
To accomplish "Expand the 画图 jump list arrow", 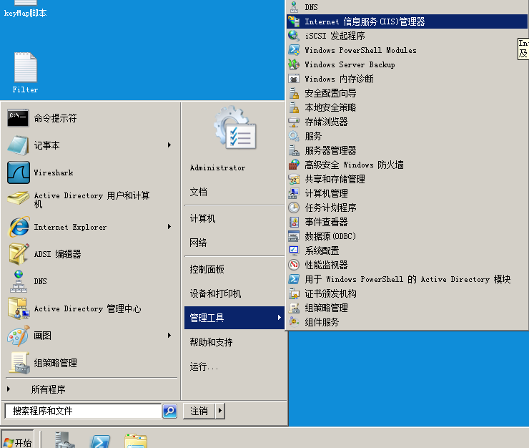I will coord(169,335).
